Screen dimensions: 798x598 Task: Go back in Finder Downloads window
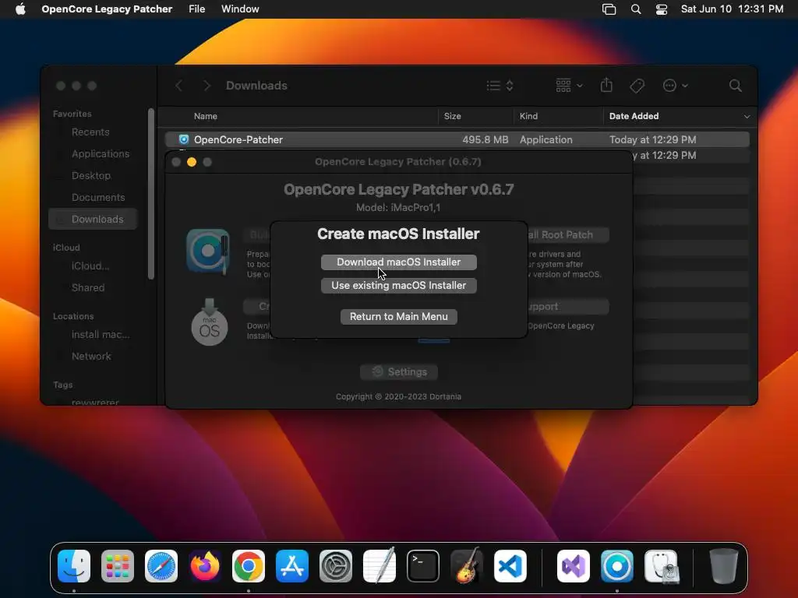tap(178, 86)
